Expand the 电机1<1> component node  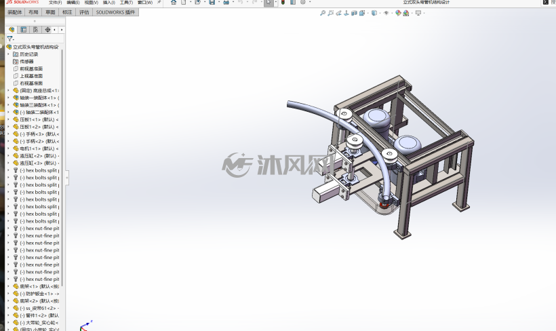click(9, 149)
